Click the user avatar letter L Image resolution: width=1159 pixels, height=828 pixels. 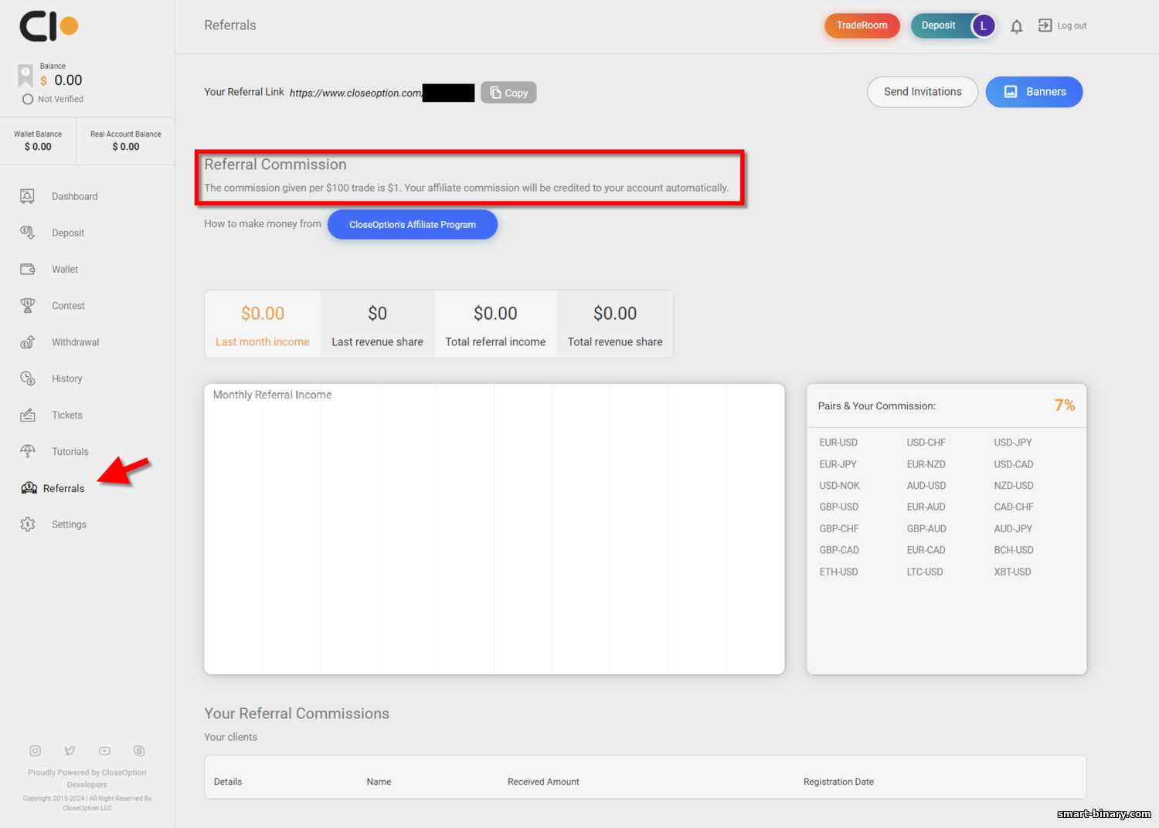tap(983, 25)
